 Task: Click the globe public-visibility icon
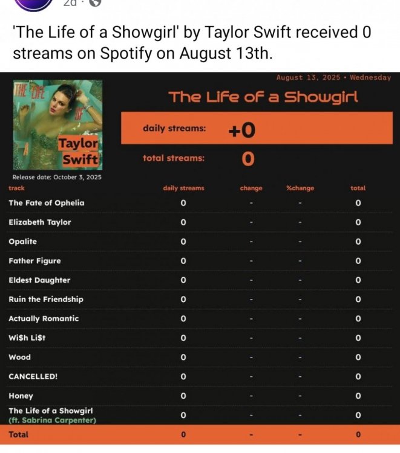click(x=95, y=2)
